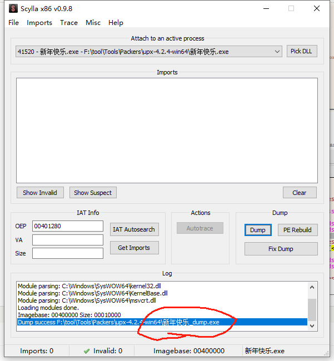Clear the imports list
Image resolution: width=334 pixels, height=361 pixels.
(x=300, y=193)
